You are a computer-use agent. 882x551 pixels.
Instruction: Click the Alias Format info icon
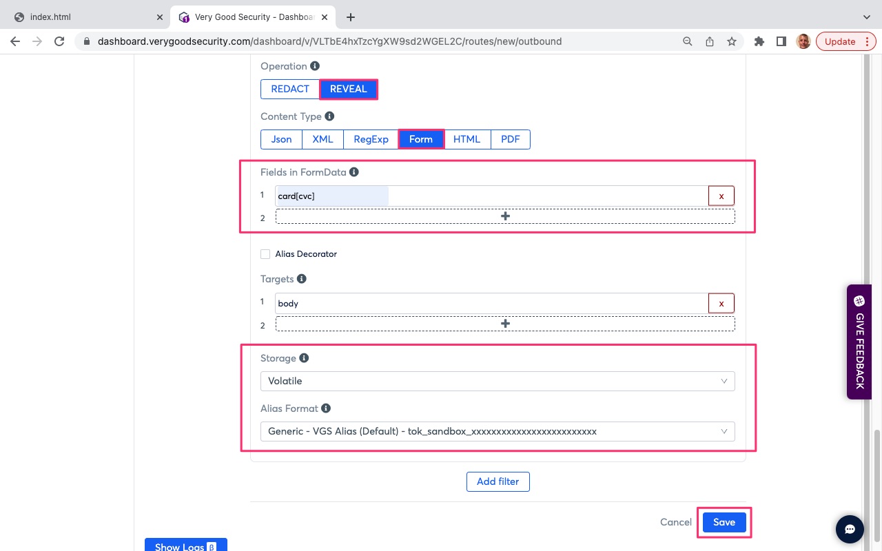coord(326,408)
